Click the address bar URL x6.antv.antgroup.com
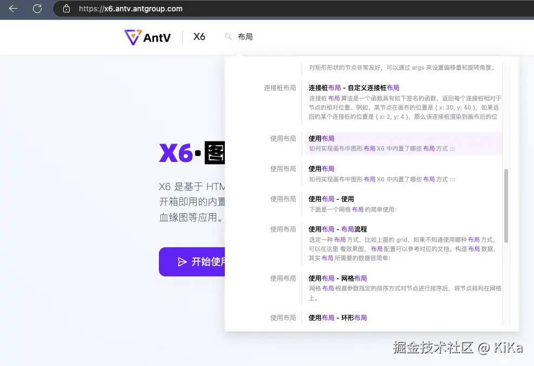534x366 pixels. click(131, 9)
